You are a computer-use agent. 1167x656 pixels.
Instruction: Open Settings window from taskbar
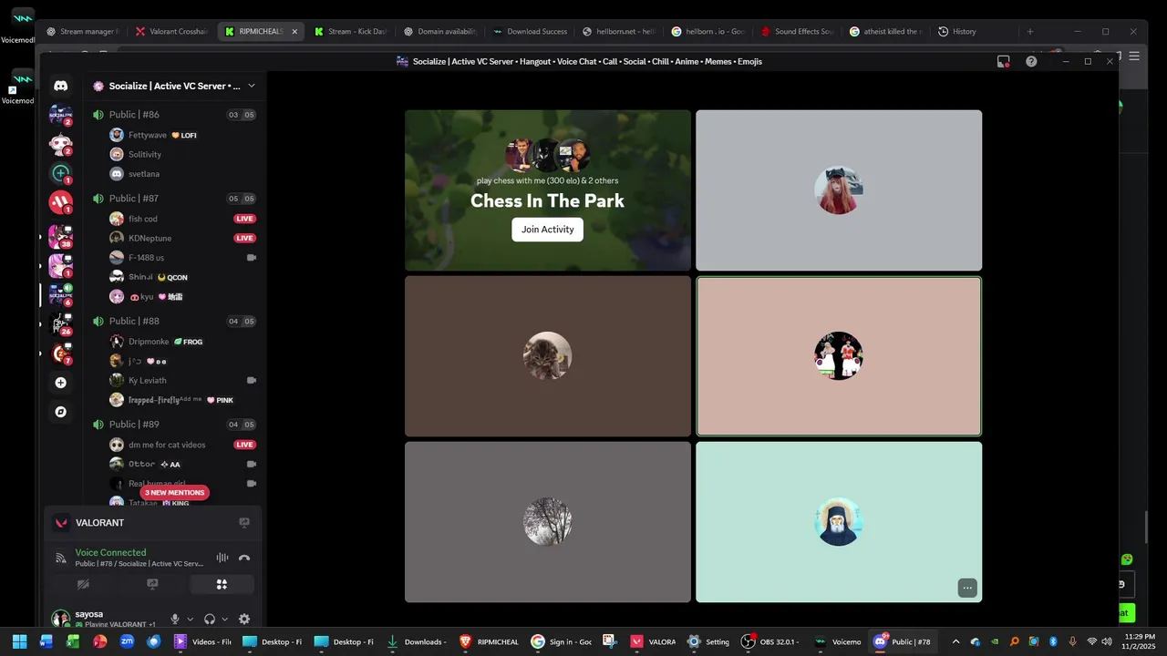click(708, 641)
